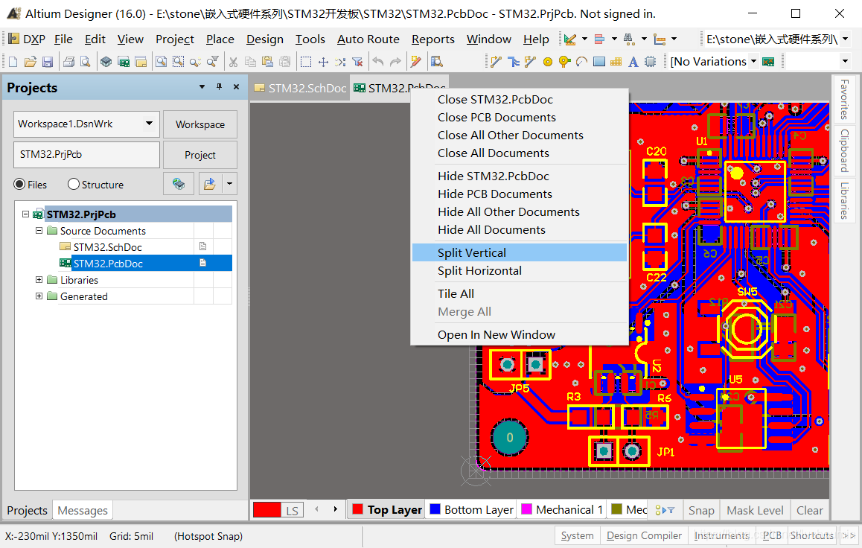Select the Place Arc tool
Image resolution: width=862 pixels, height=548 pixels.
(x=581, y=62)
